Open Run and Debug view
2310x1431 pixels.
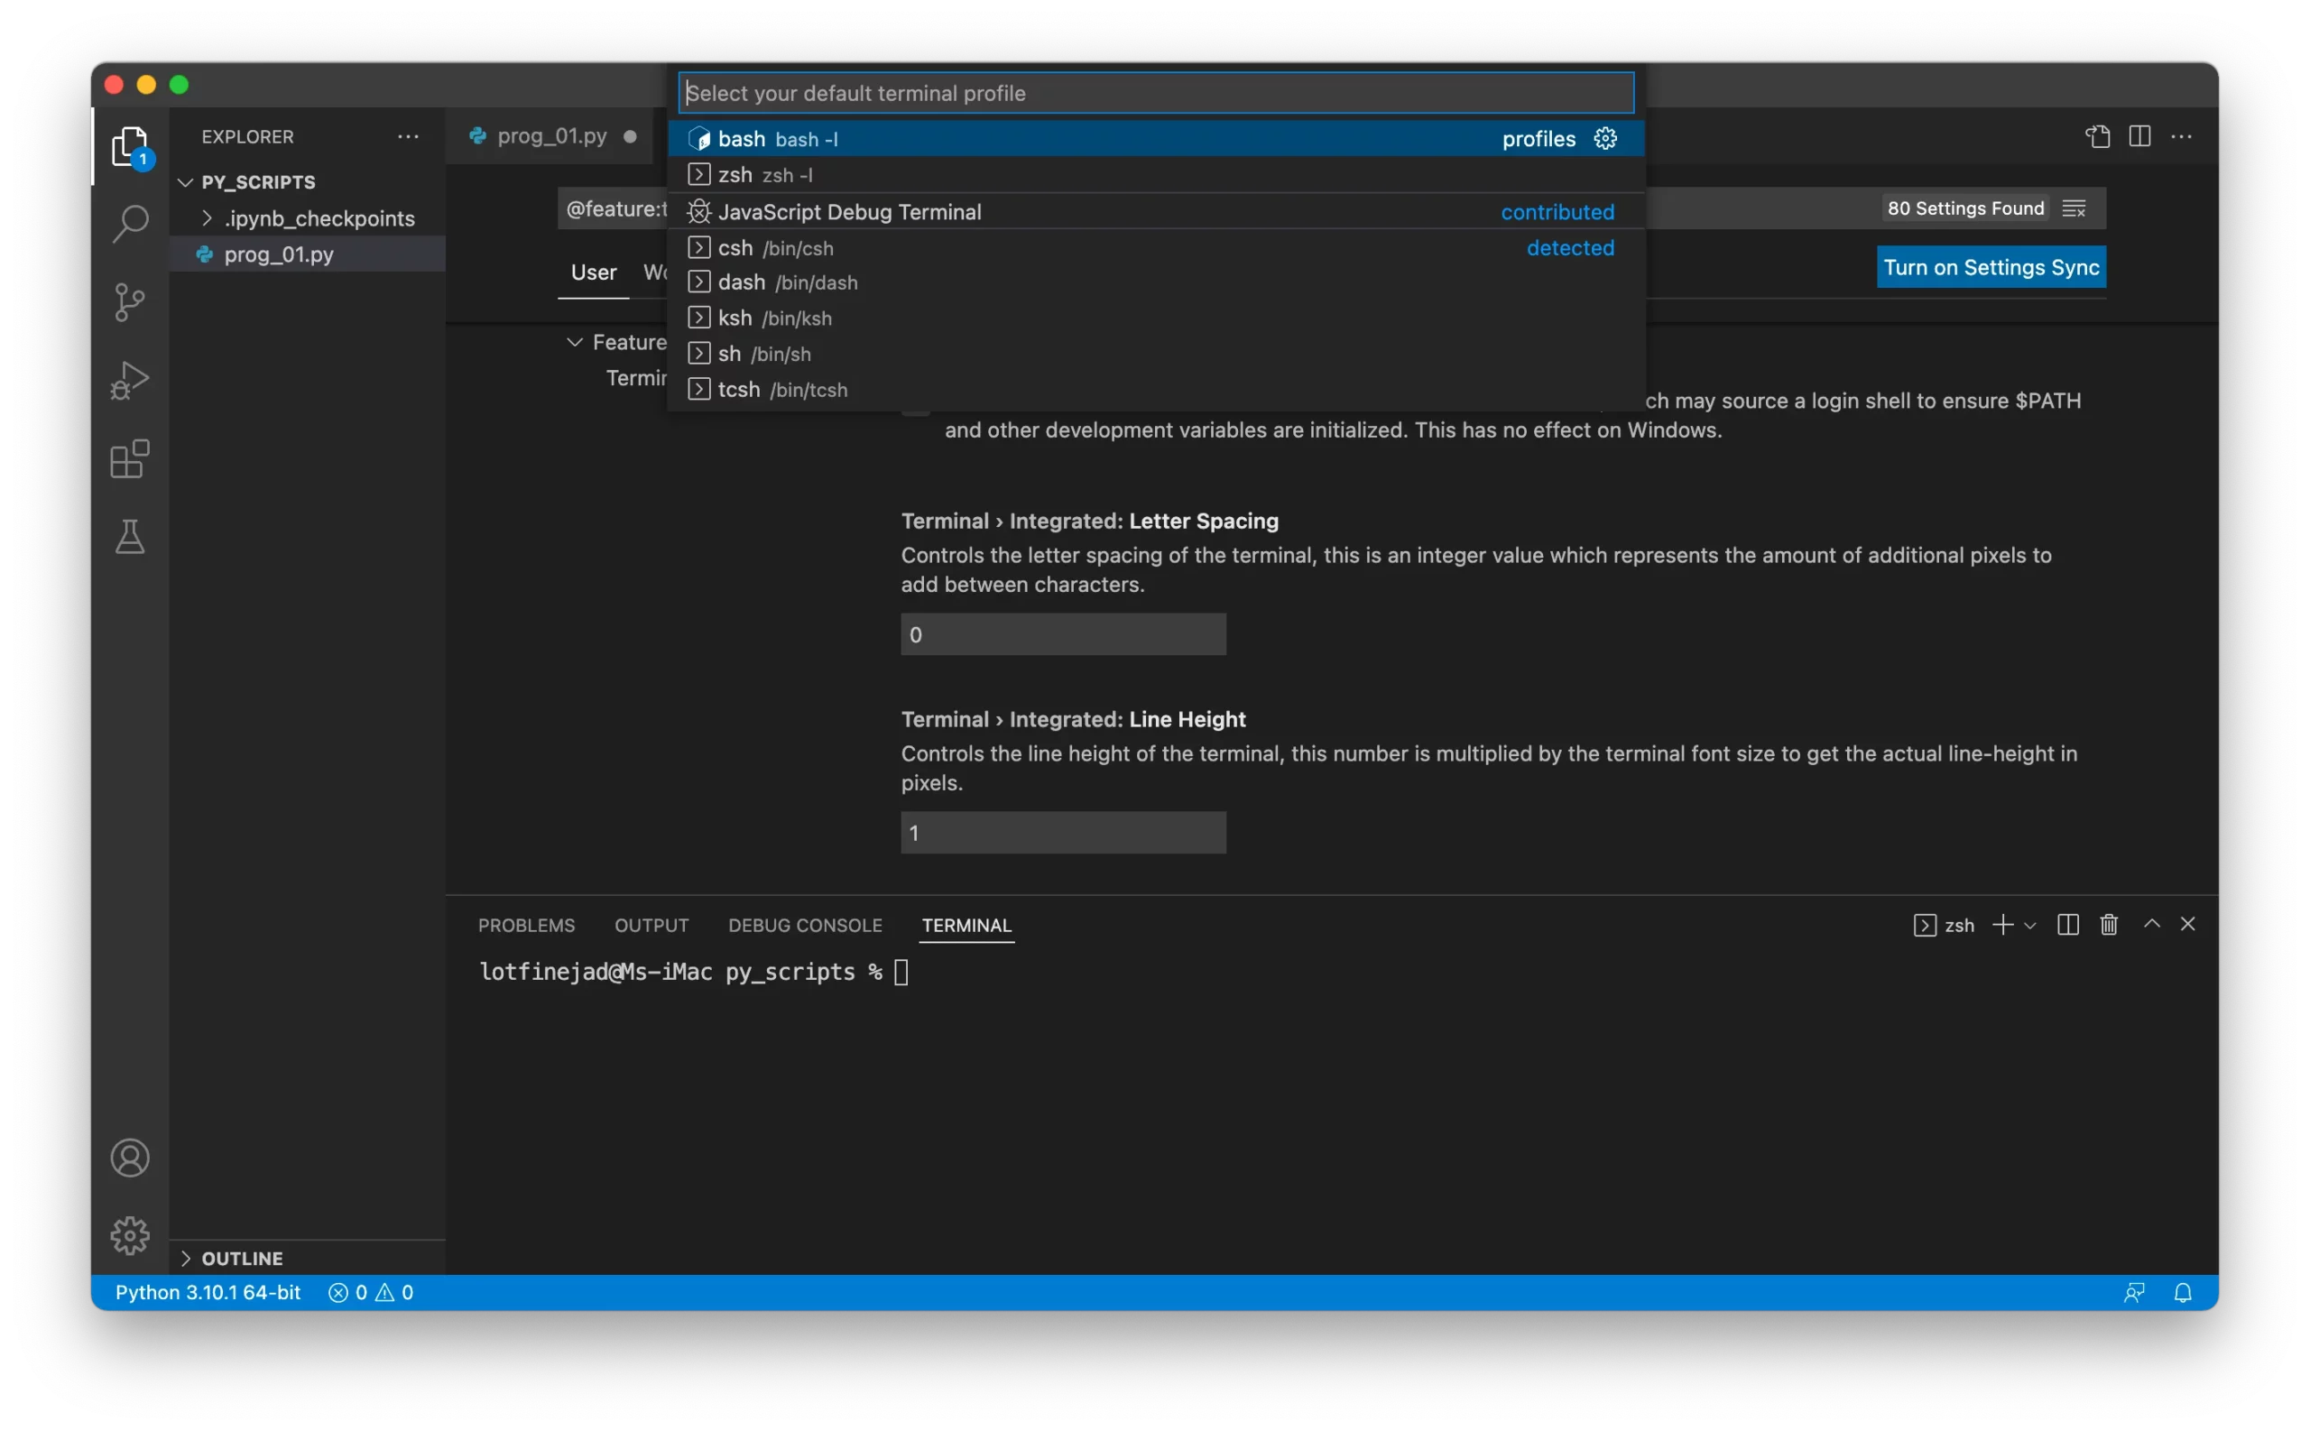coord(130,381)
